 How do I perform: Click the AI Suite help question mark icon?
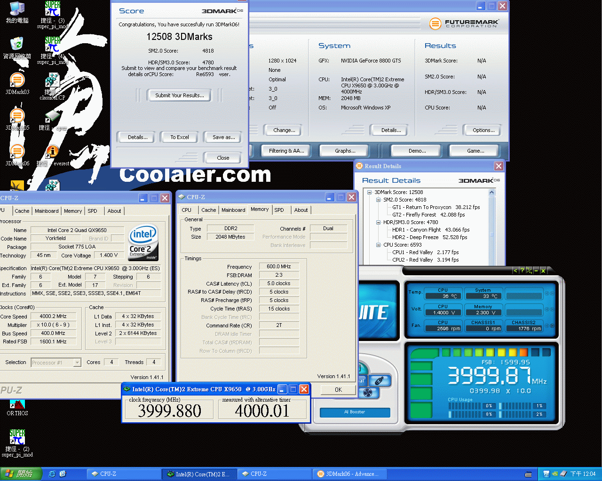[x=522, y=271]
